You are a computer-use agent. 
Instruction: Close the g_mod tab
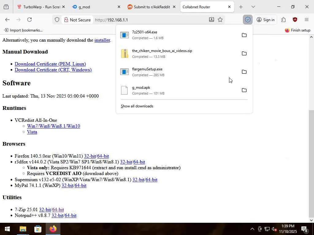(119, 7)
